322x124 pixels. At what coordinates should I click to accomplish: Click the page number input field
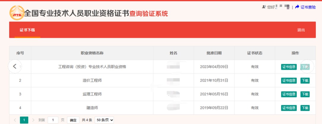[53, 120]
